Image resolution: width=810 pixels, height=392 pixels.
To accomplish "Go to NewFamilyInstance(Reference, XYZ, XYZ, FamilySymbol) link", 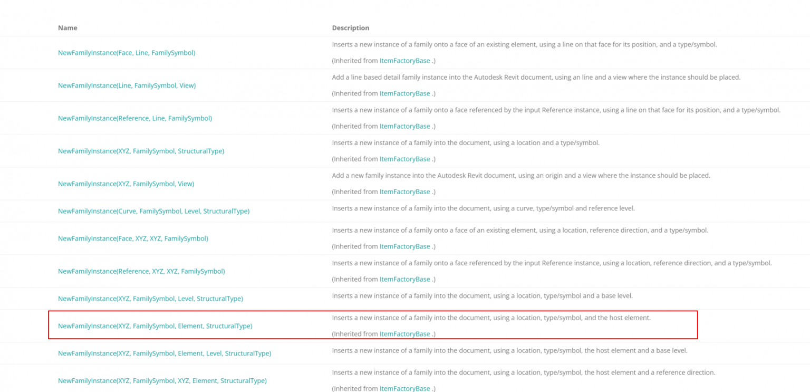I will (141, 271).
